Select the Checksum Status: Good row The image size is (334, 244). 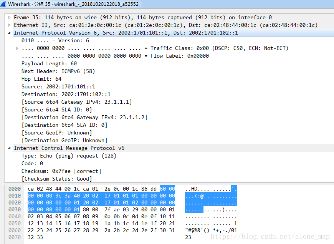pyautogui.click(x=57, y=179)
